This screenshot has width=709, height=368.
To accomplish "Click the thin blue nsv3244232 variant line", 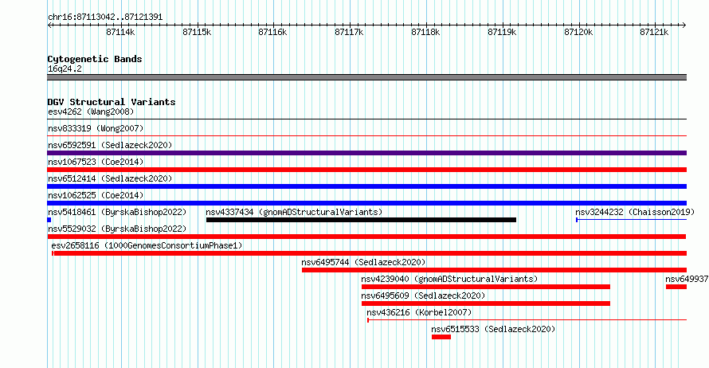I will click(631, 220).
